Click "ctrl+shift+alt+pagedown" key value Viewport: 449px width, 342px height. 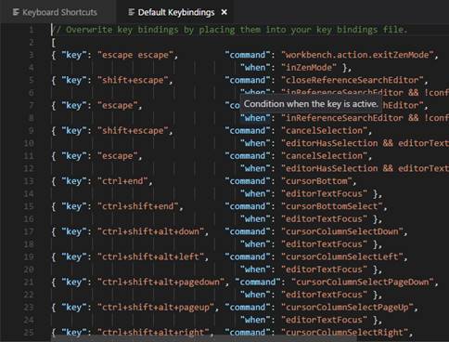(160, 283)
